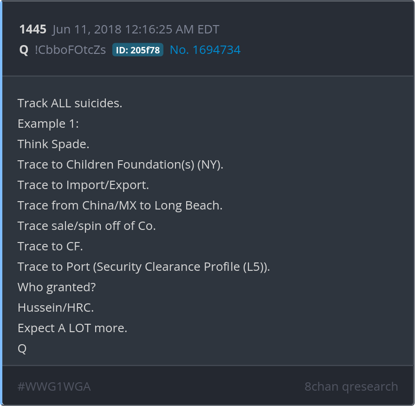The height and width of the screenshot is (406, 415).
Task: Open the No. 1694734 post link
Action: pyautogui.click(x=205, y=50)
